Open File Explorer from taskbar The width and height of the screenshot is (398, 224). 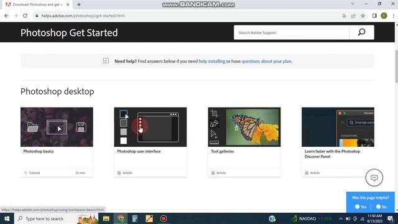[106, 218]
